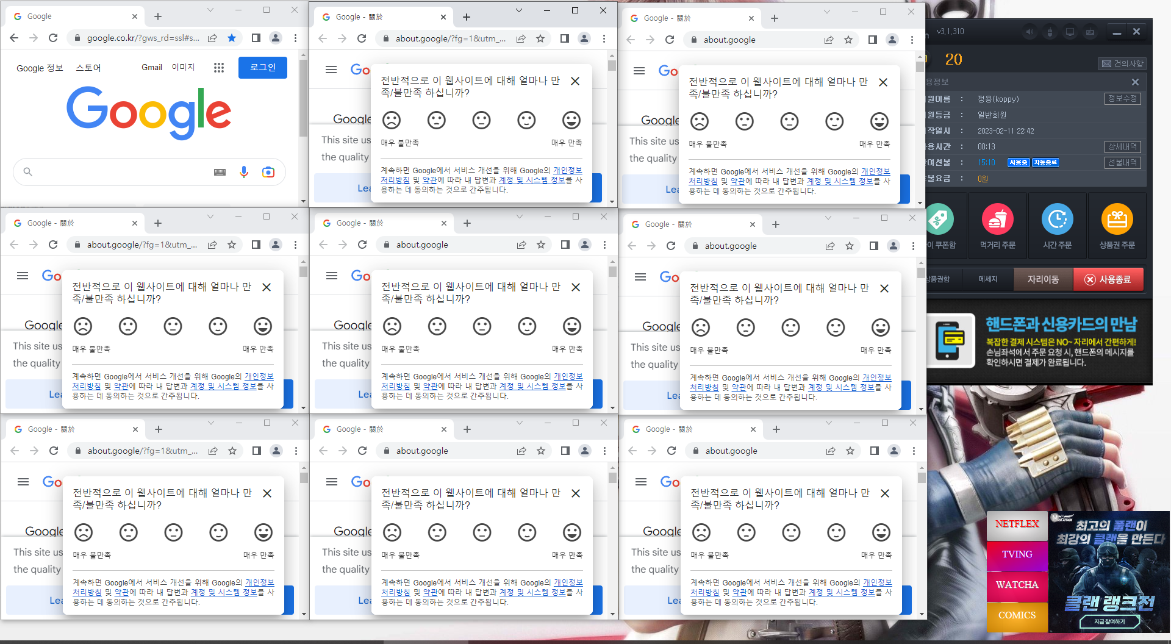Image resolution: width=1171 pixels, height=644 pixels.
Task: Reload the page in center about.google window
Action: click(362, 245)
